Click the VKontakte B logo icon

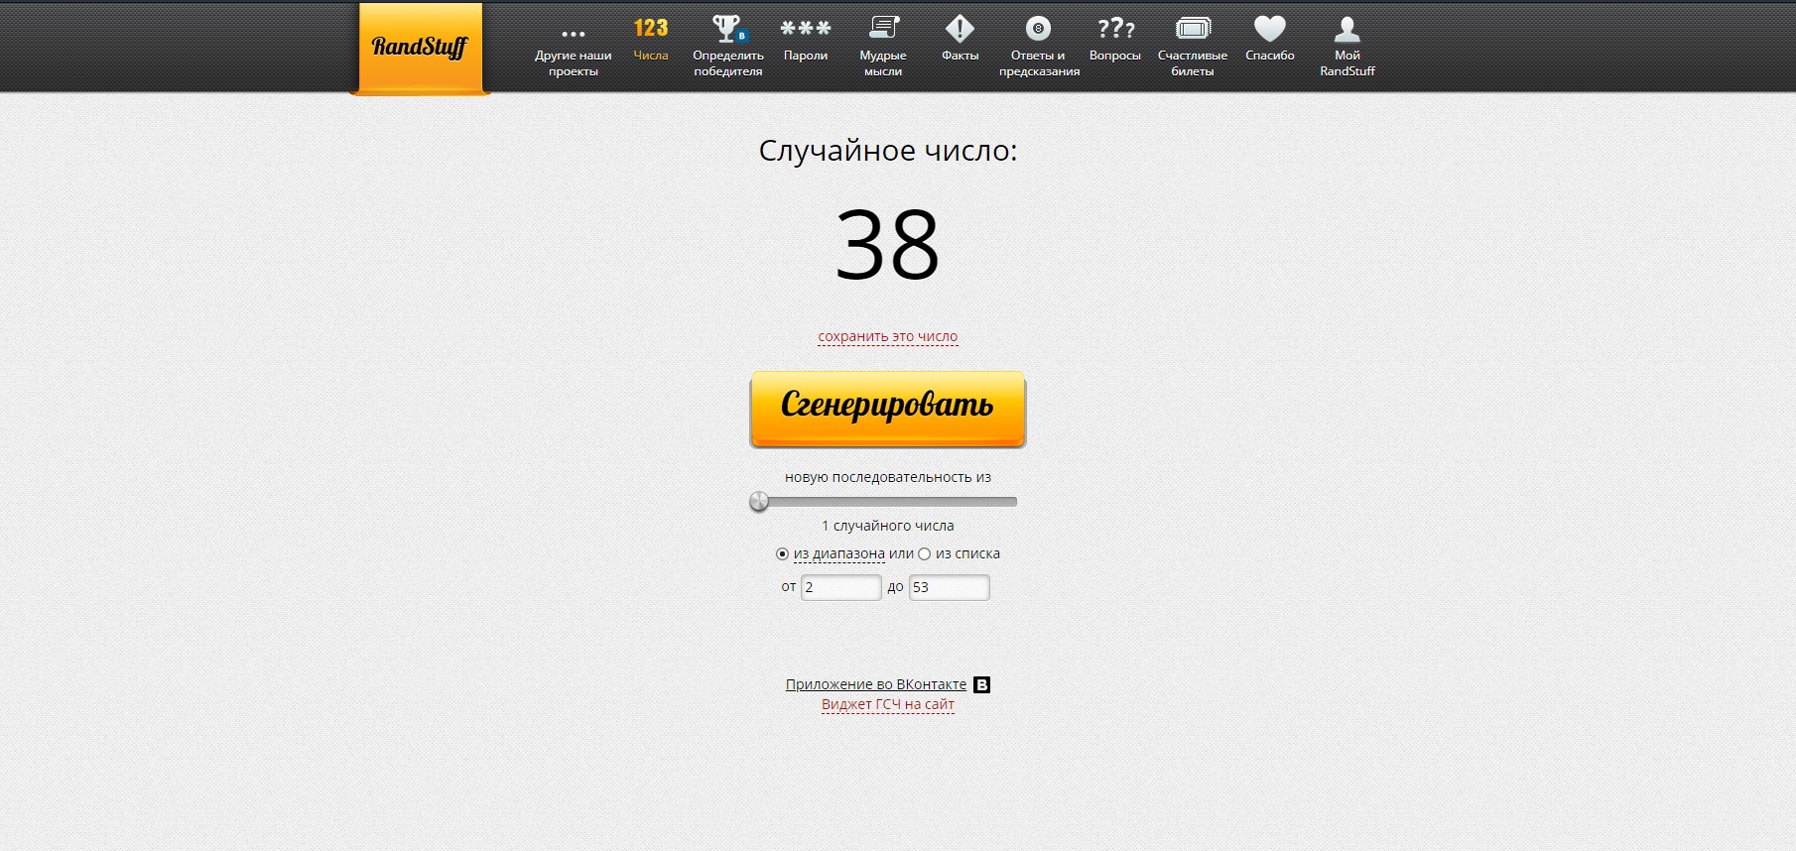tap(982, 684)
